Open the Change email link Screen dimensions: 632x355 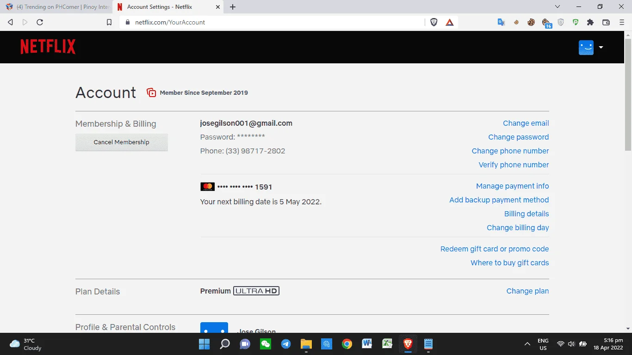526,123
